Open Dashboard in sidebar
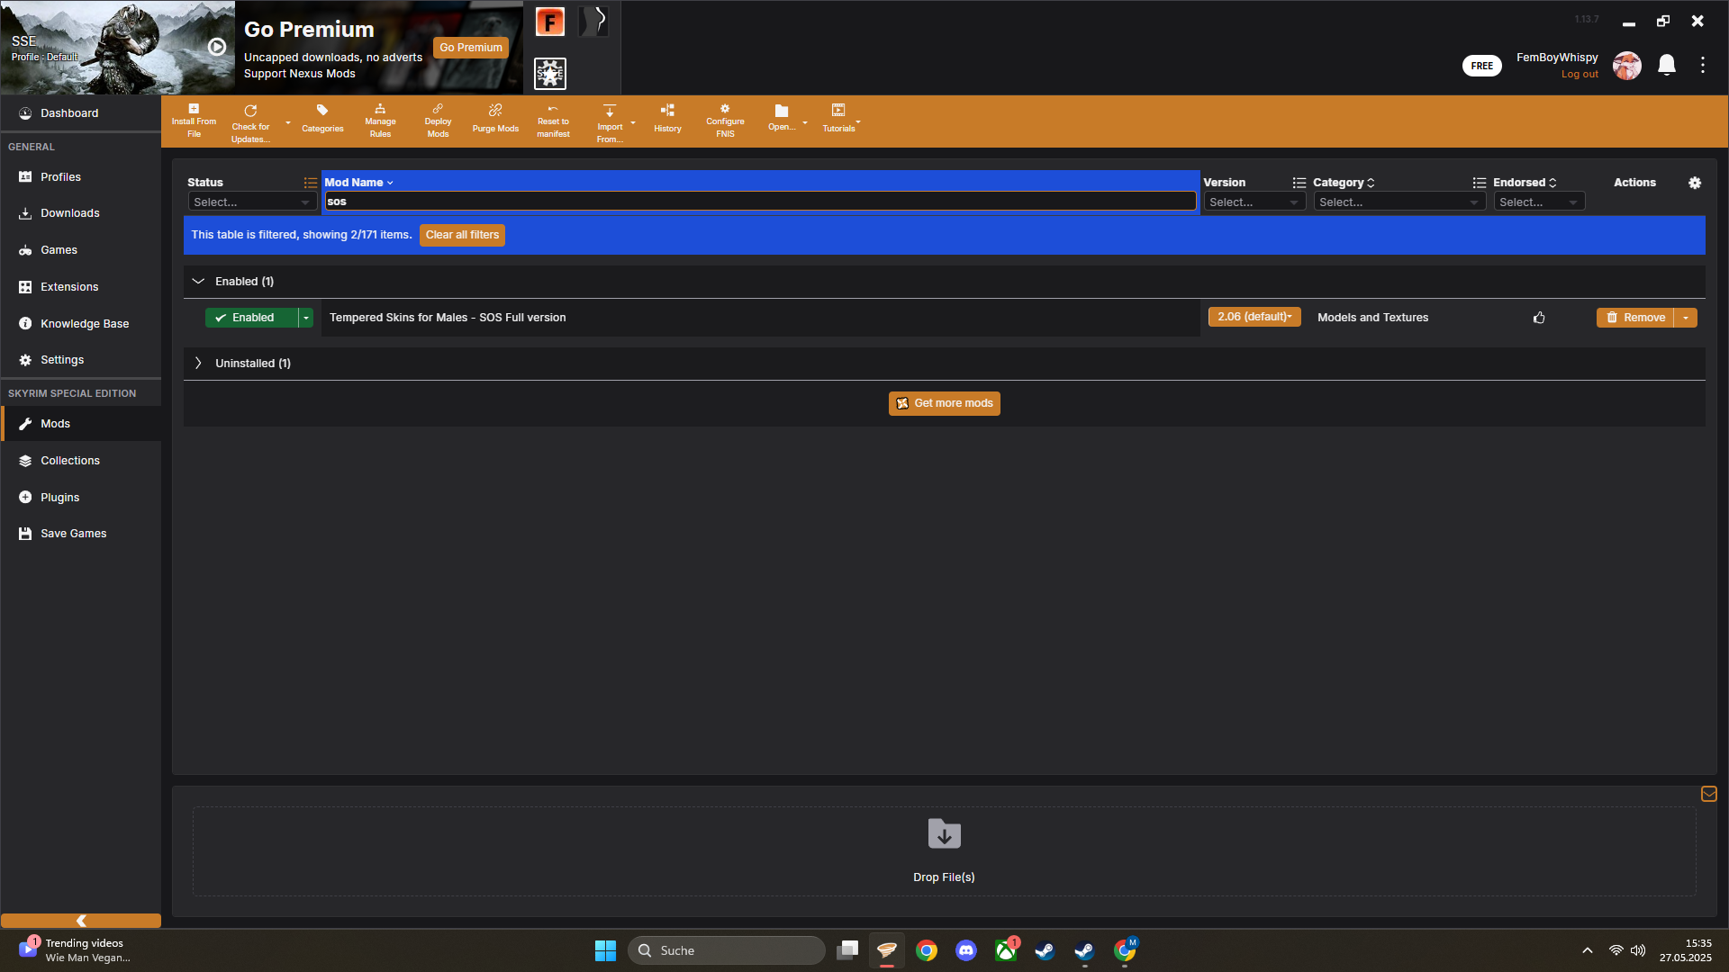 81,113
